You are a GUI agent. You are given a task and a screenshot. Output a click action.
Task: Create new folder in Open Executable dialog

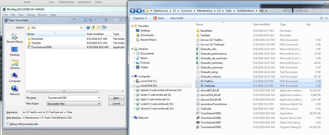coord(98,28)
